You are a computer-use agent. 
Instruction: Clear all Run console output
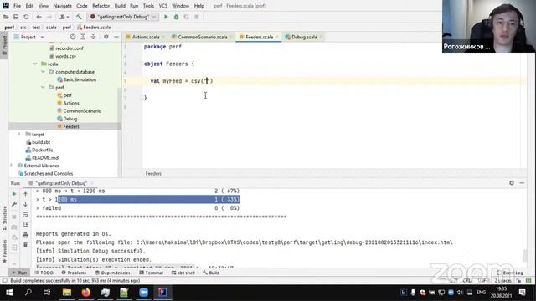[x=25, y=245]
